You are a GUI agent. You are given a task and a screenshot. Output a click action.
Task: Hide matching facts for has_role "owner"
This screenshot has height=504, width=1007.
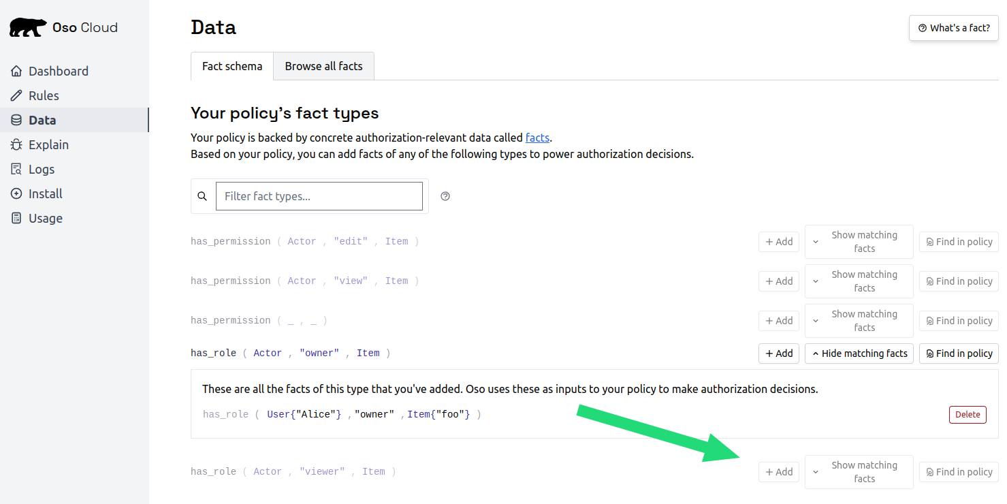point(859,353)
